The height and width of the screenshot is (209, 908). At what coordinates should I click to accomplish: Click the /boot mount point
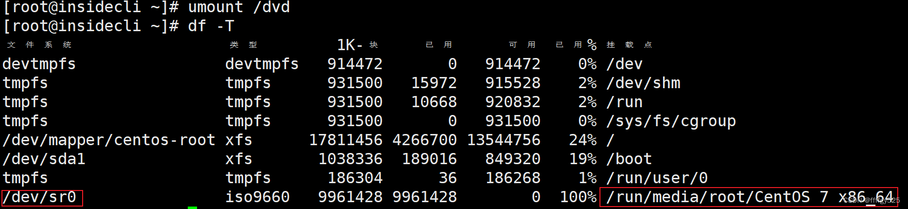(629, 159)
